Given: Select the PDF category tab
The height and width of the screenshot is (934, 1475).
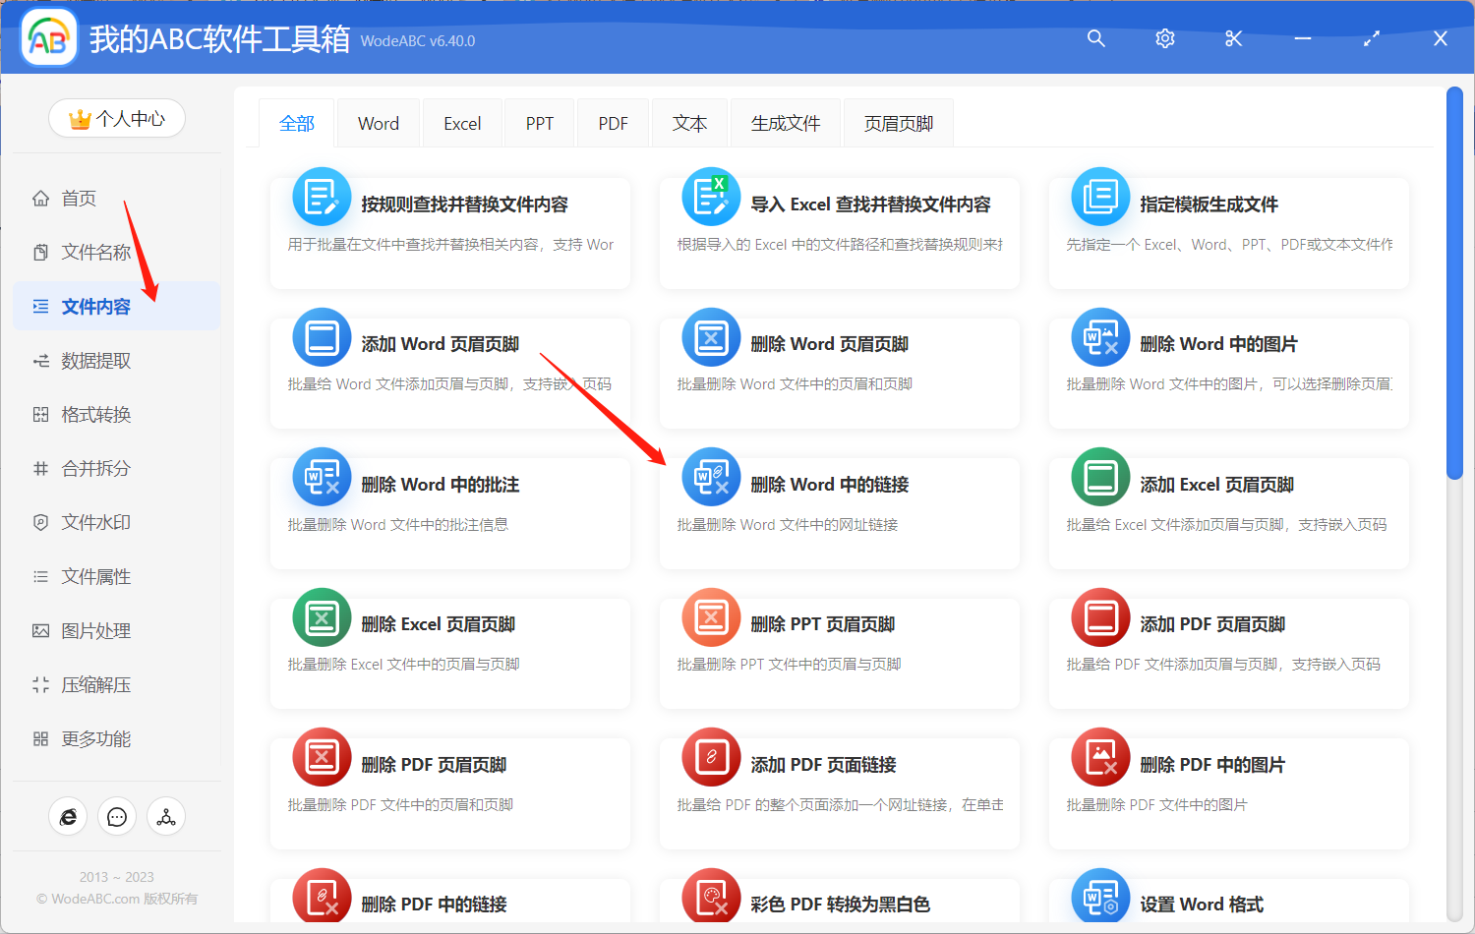Looking at the screenshot, I should tap(613, 122).
